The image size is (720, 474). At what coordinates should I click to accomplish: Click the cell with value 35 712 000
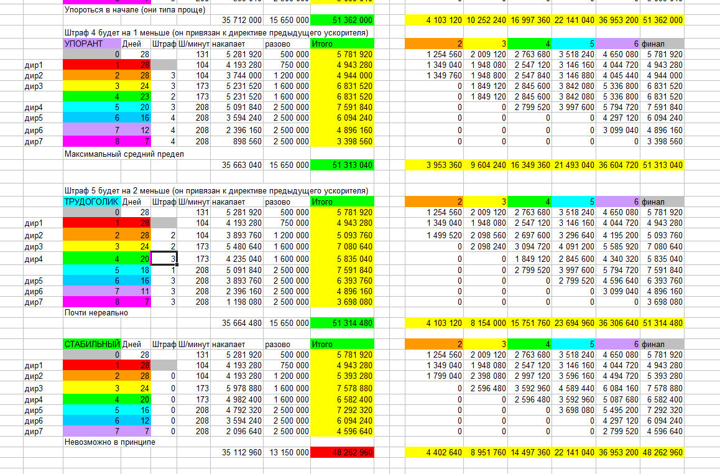[x=237, y=20]
